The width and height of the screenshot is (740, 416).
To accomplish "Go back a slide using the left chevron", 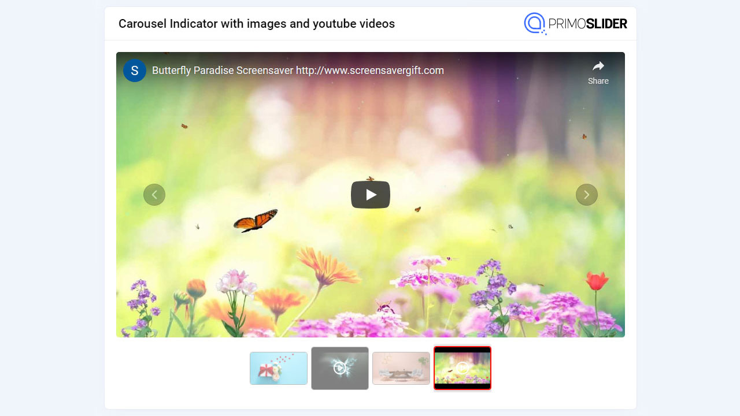I will 154,195.
